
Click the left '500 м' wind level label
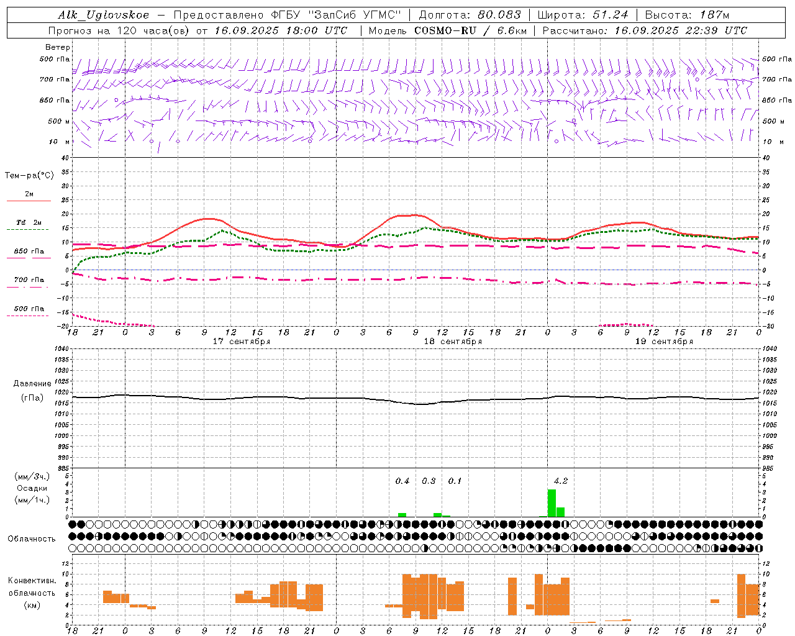(59, 121)
